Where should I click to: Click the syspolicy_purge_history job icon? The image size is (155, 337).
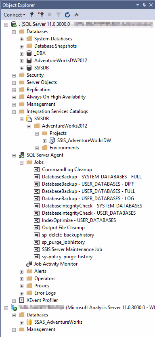37,257
